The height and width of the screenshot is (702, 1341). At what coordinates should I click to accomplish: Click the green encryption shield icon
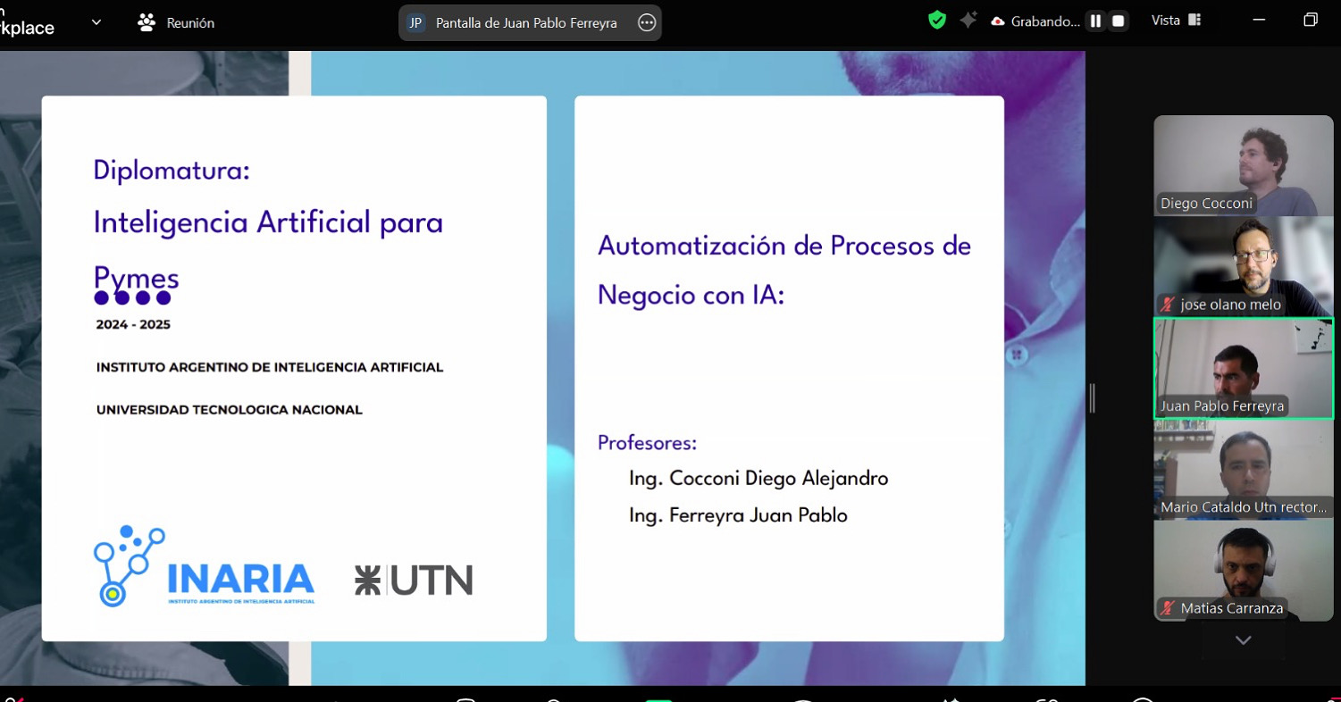coord(936,21)
